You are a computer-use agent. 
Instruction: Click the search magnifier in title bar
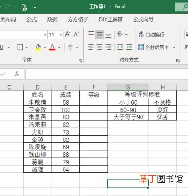[x=185, y=7]
